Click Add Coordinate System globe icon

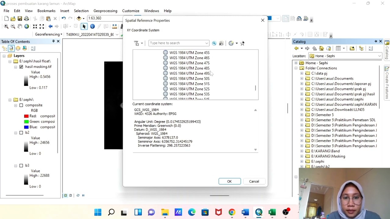pyautogui.click(x=231, y=43)
